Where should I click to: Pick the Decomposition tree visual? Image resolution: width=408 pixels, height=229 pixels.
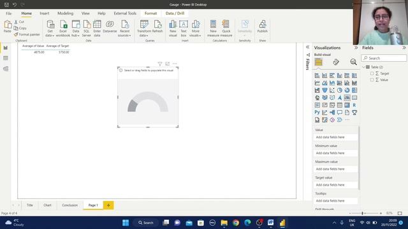point(332,113)
